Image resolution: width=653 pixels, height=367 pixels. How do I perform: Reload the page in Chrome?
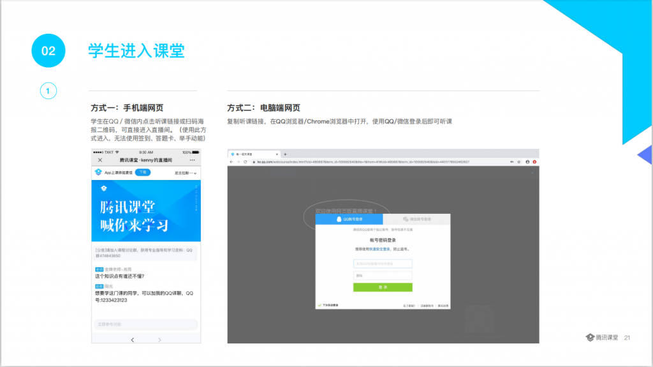[246, 162]
